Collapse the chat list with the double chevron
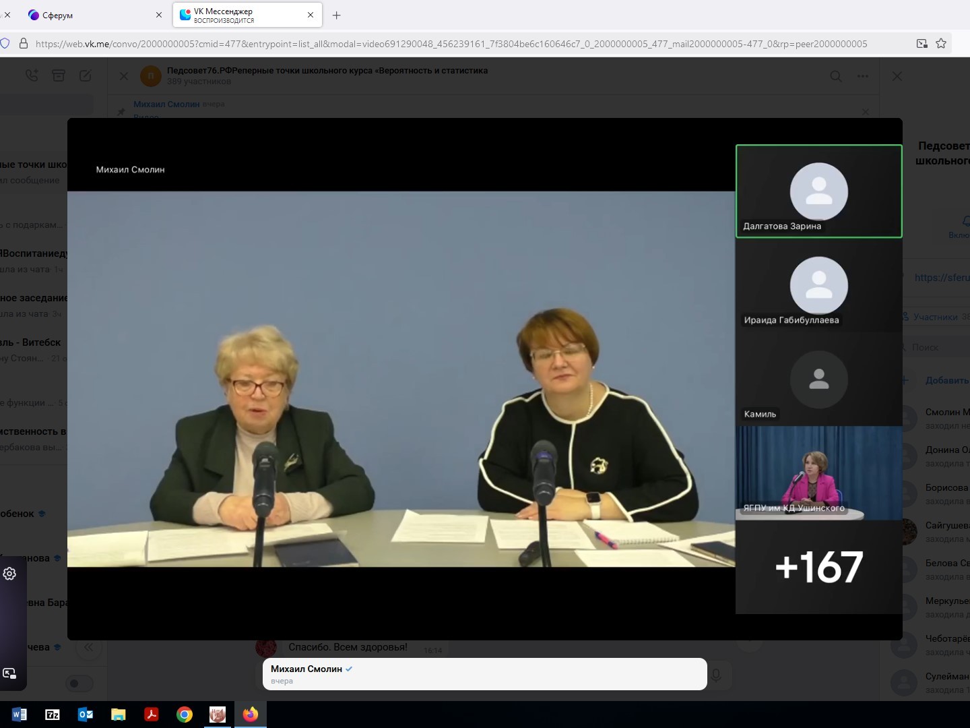The height and width of the screenshot is (728, 970). pos(88,648)
